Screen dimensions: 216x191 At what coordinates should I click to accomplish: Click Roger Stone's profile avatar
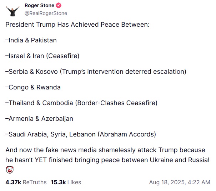coord(12,10)
